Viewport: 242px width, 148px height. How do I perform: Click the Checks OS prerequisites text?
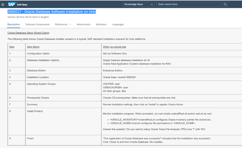[139, 98]
